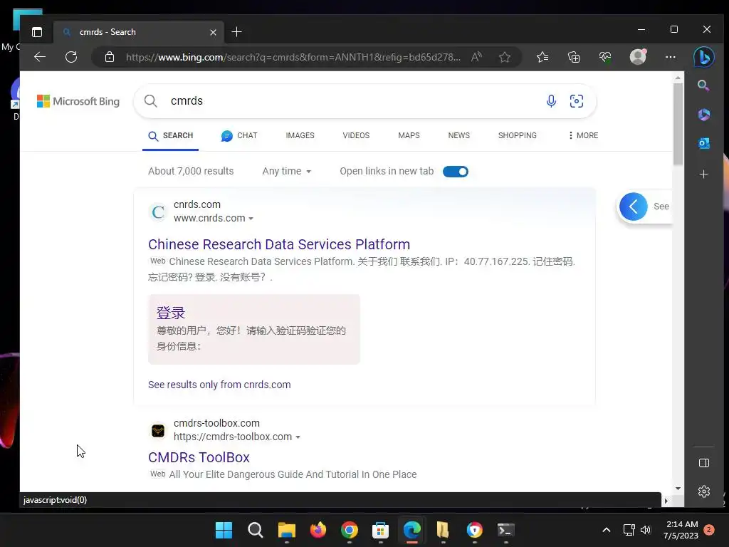Open a new tab with plus button
The image size is (729, 547).
click(236, 31)
